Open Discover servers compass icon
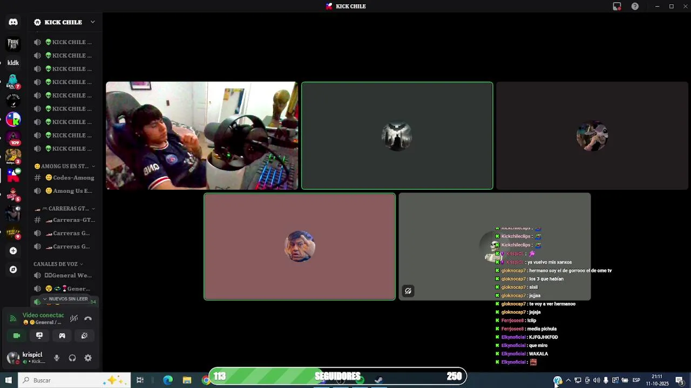Image resolution: width=691 pixels, height=388 pixels. click(13, 269)
